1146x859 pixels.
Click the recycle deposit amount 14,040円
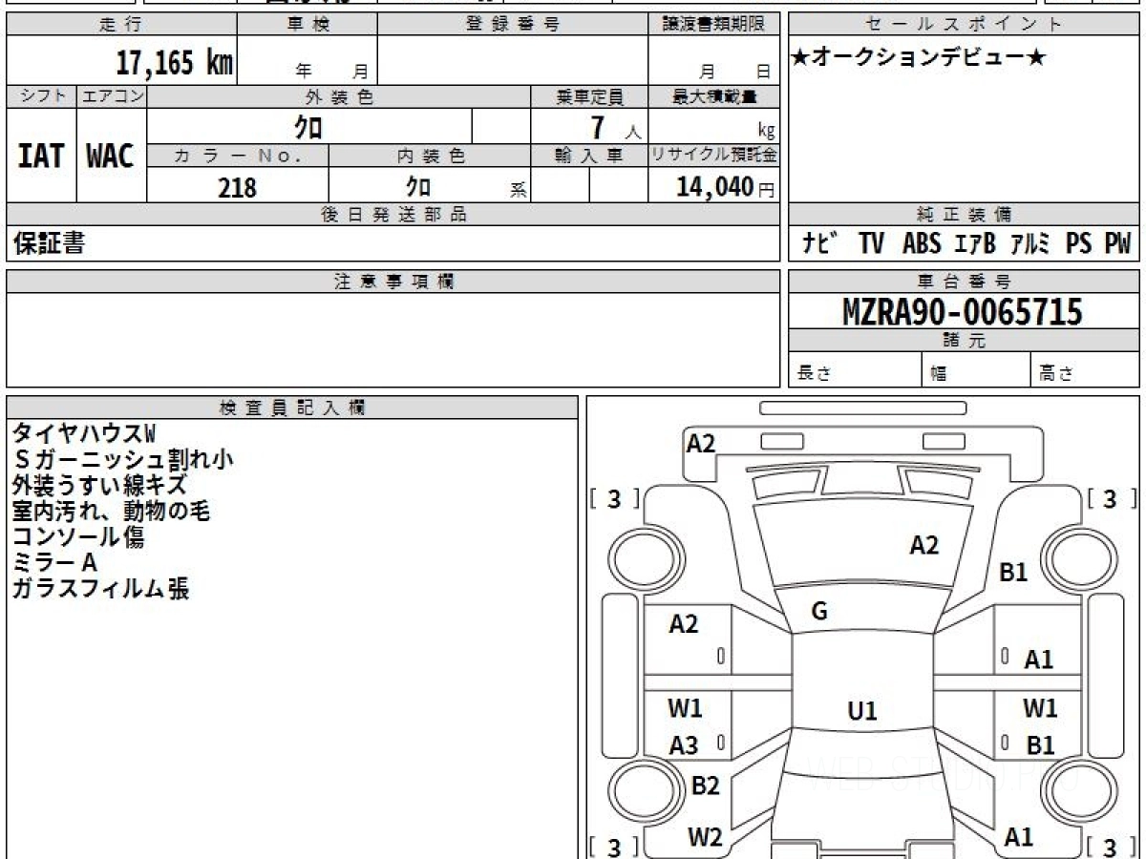tap(725, 187)
